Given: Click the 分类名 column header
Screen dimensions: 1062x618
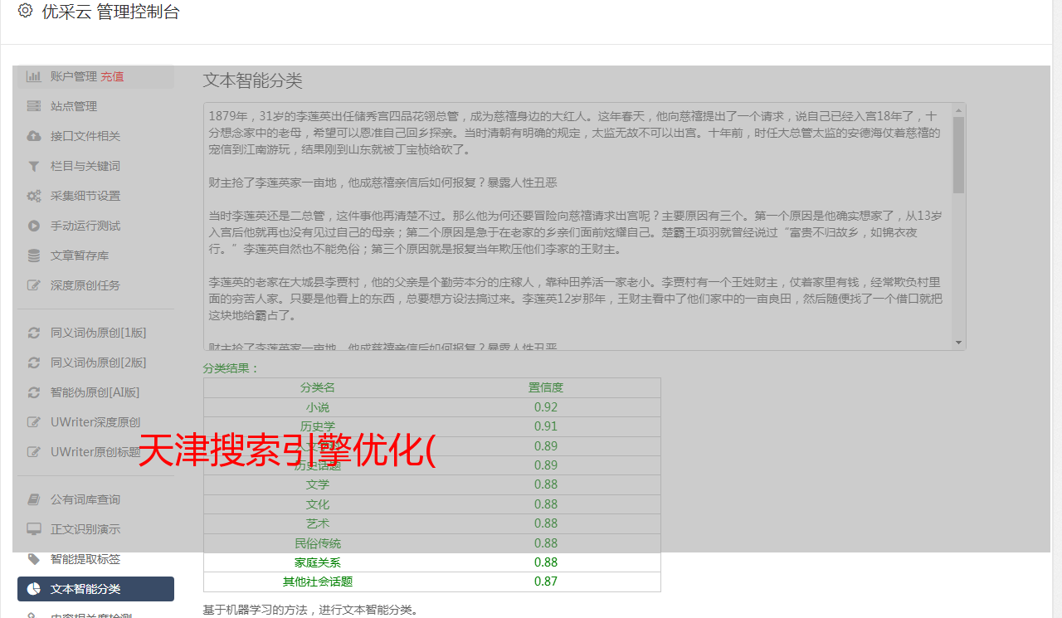Looking at the screenshot, I should 318,387.
